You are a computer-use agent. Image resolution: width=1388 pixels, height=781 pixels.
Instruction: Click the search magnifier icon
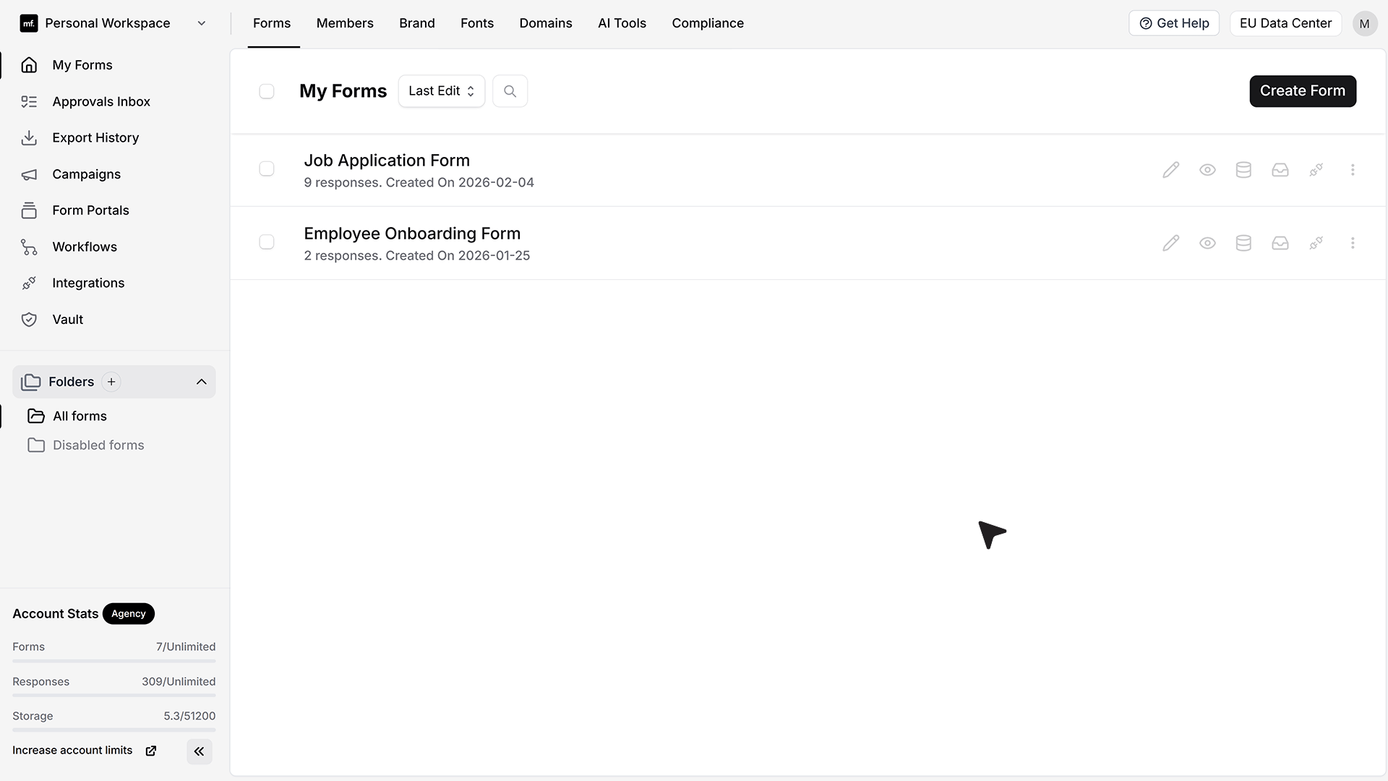point(510,91)
